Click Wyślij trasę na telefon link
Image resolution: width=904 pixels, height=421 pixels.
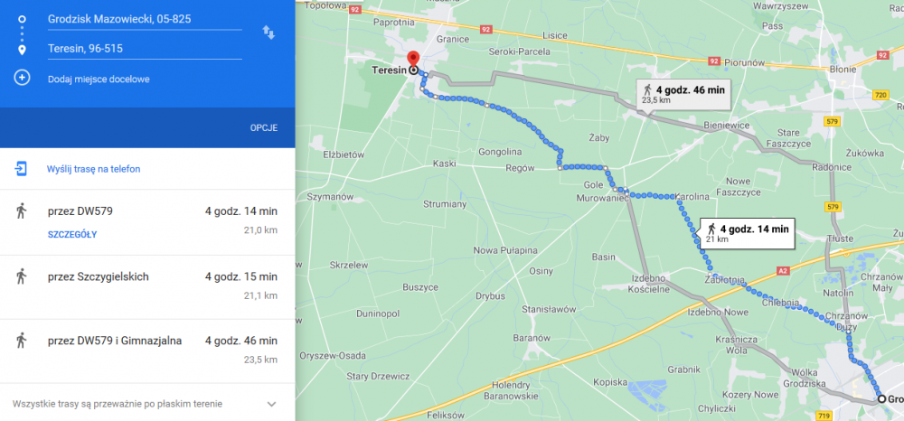93,169
